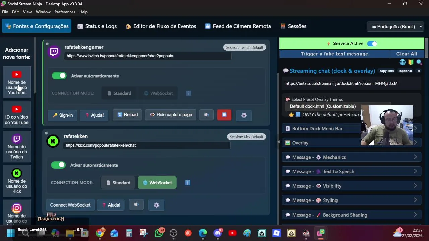Viewport: 429px width, 241px height.
Task: Mute the rafatekkengamer Twitch source with the speaker icon
Action: pyautogui.click(x=206, y=115)
